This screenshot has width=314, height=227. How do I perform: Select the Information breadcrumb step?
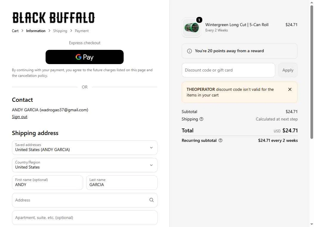36,31
